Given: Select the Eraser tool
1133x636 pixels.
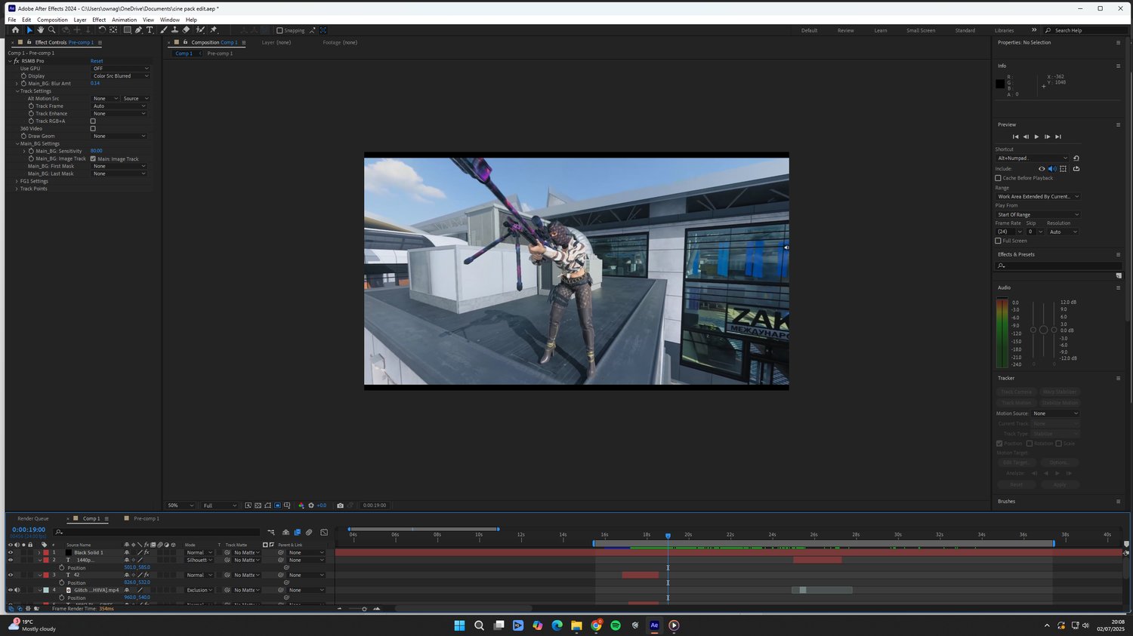Looking at the screenshot, I should (x=187, y=30).
